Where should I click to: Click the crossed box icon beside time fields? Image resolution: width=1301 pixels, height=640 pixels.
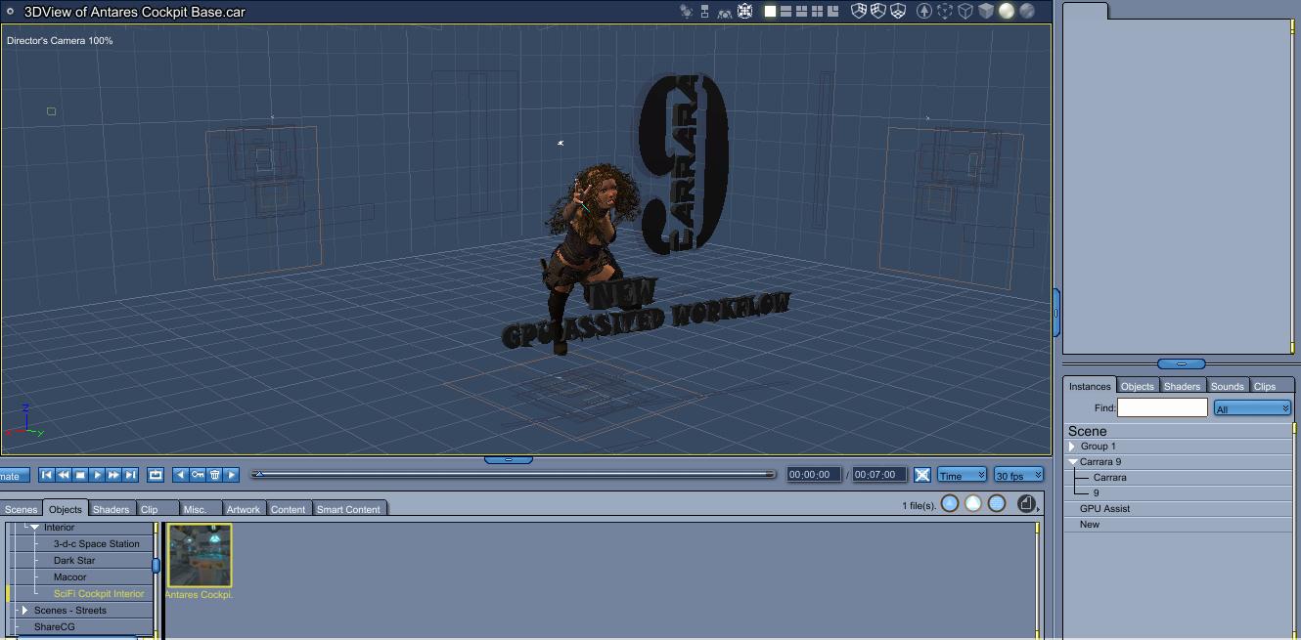pyautogui.click(x=921, y=475)
